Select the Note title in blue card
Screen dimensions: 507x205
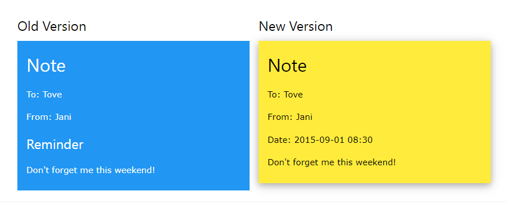(x=46, y=66)
